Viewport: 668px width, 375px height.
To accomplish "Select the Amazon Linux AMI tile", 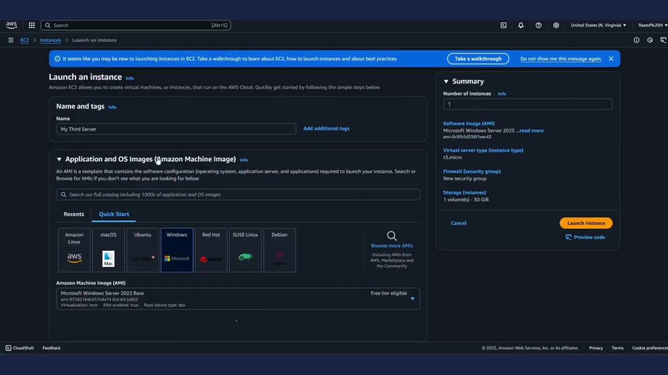I will [74, 250].
